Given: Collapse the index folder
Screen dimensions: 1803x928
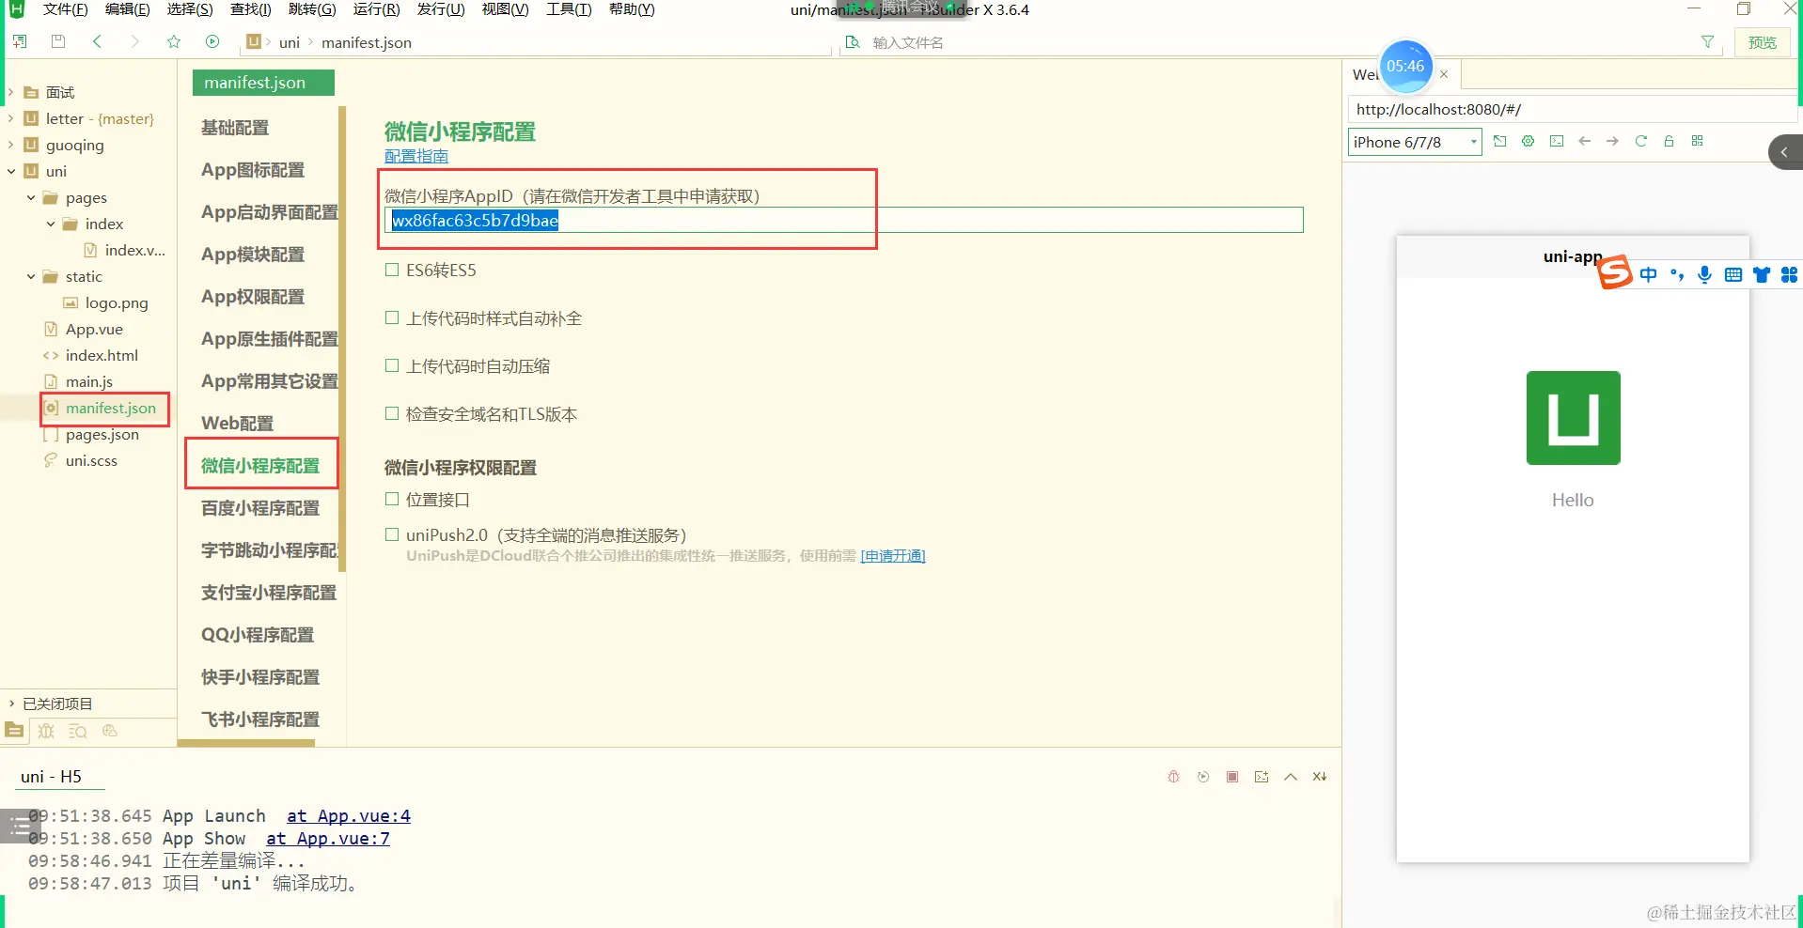Looking at the screenshot, I should pos(51,224).
